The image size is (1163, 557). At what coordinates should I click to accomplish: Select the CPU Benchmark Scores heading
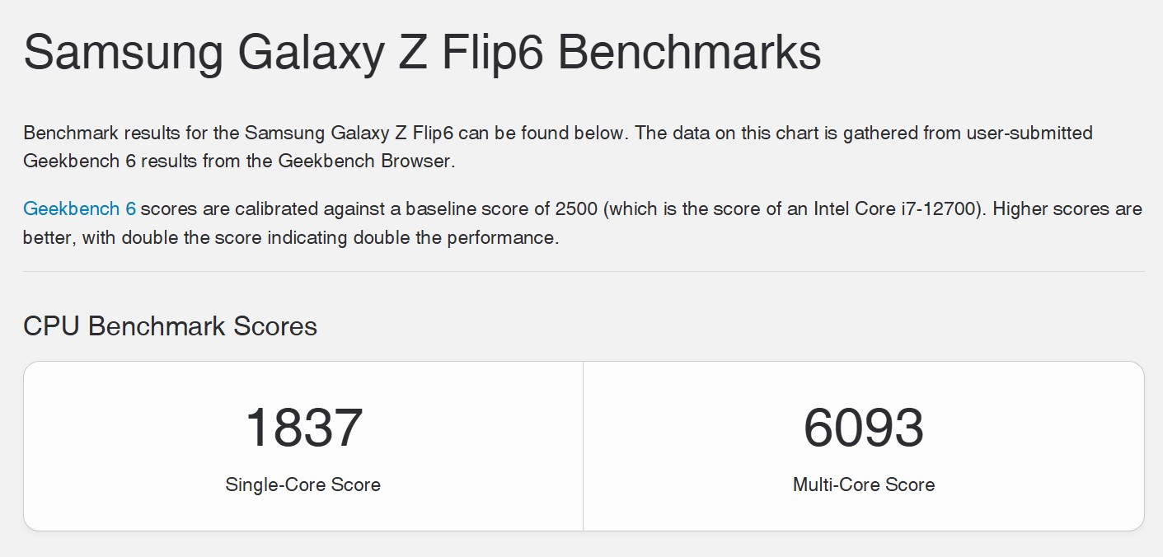point(170,326)
